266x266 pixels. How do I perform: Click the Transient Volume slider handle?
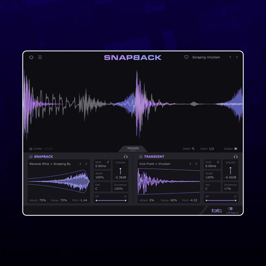pyautogui.click(x=230, y=168)
